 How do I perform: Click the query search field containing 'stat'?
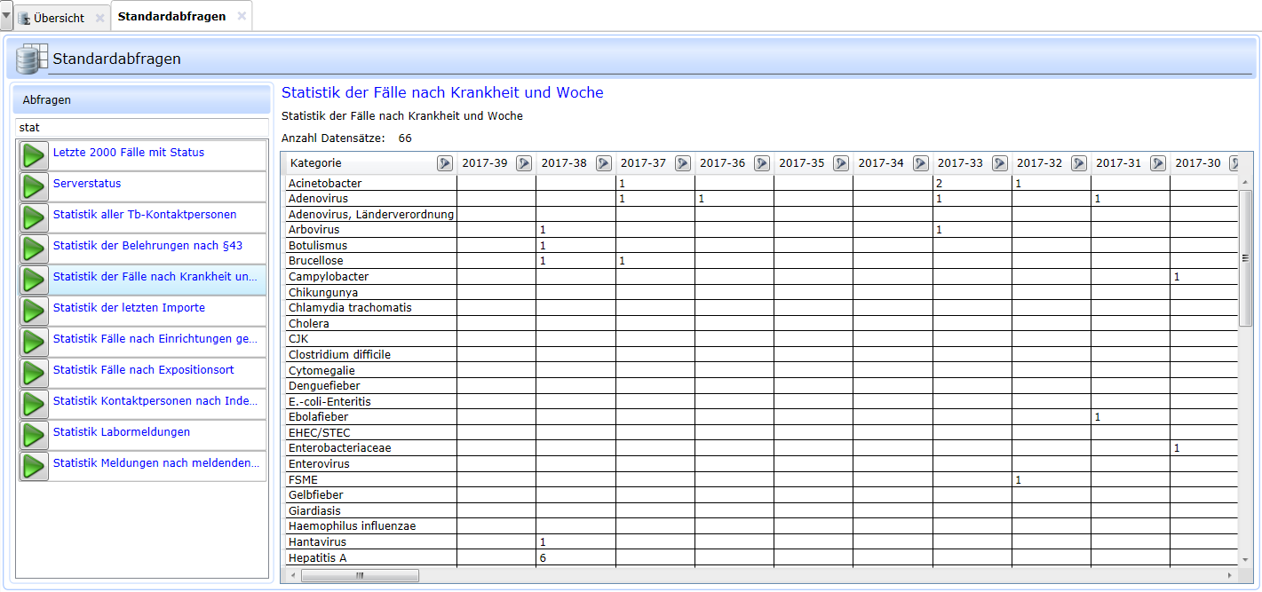pos(142,128)
